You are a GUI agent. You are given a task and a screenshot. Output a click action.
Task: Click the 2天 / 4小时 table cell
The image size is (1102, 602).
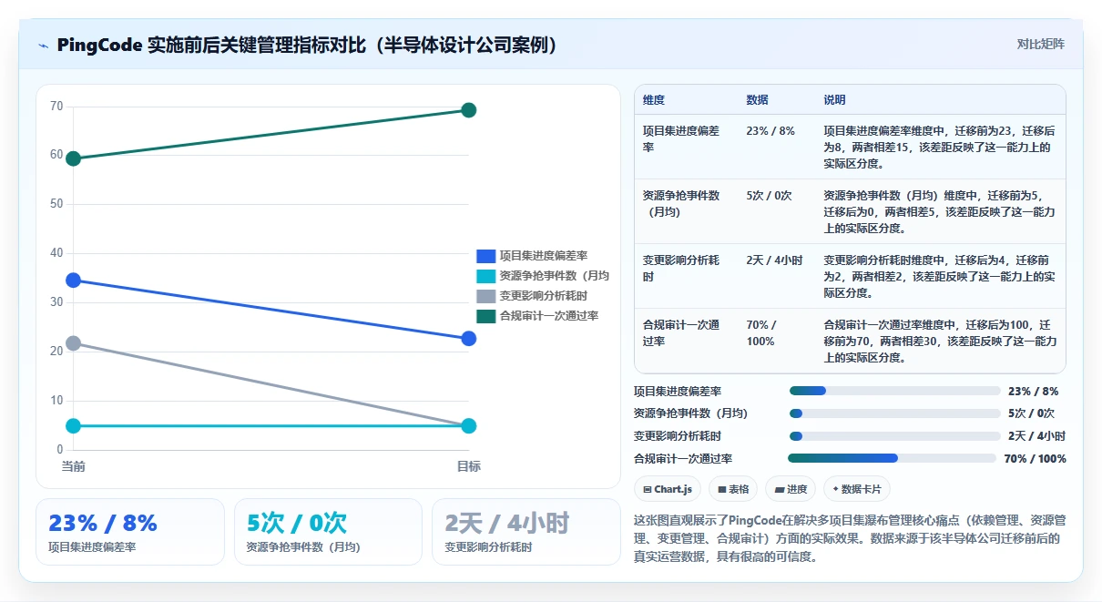pyautogui.click(x=776, y=276)
